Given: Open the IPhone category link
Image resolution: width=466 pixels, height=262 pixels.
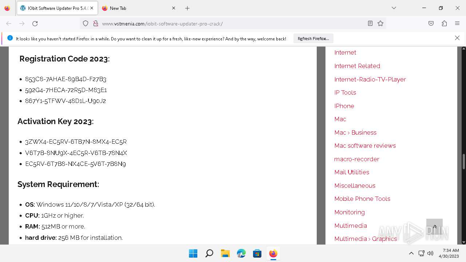Looking at the screenshot, I should 344,106.
